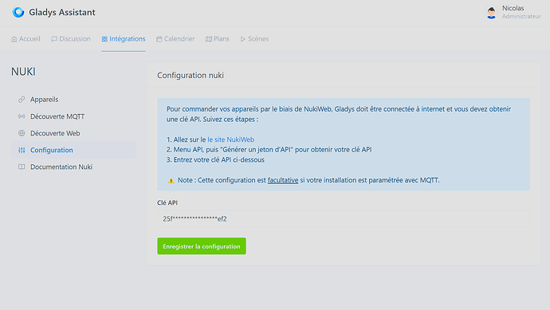Go to the Scènes tab

pyautogui.click(x=254, y=39)
